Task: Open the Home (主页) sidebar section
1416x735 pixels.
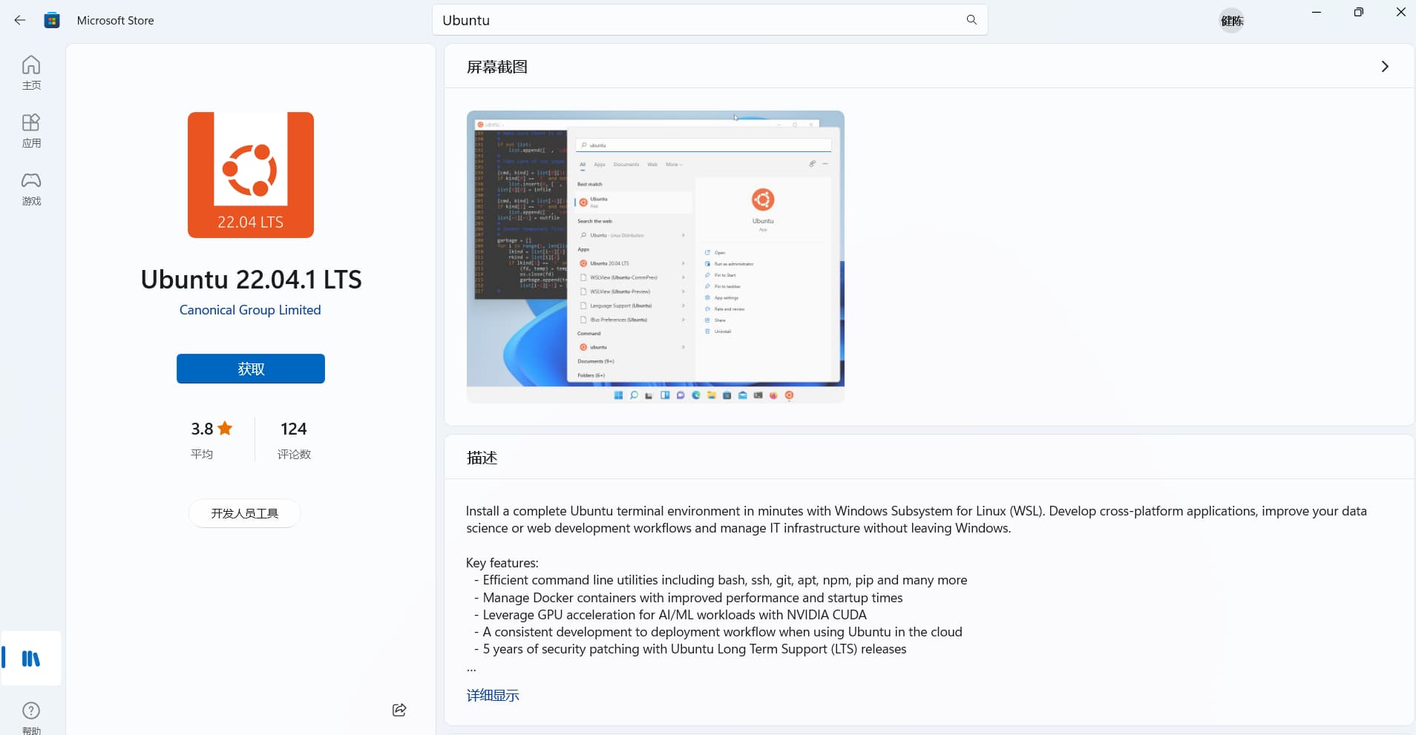Action: (31, 73)
